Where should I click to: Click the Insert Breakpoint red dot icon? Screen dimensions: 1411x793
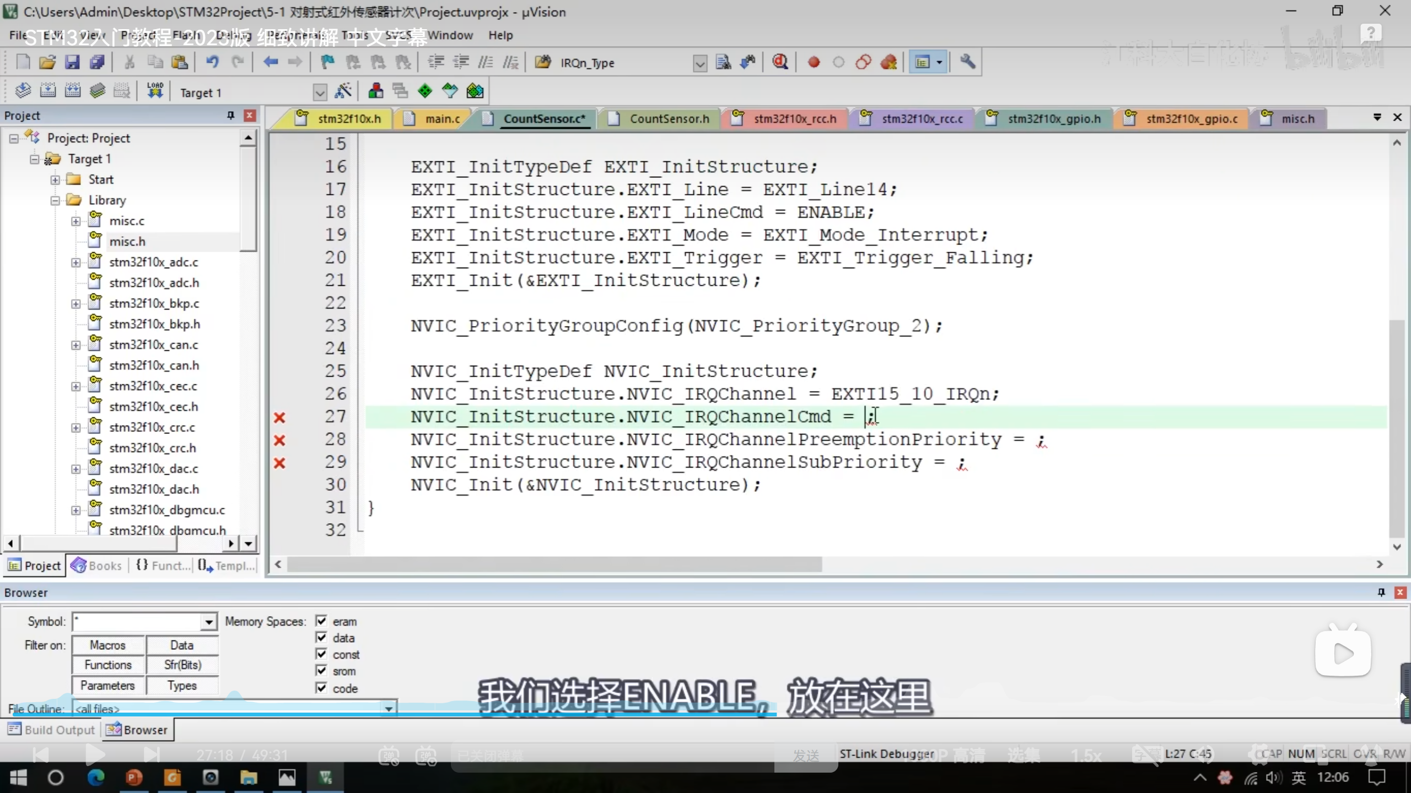pyautogui.click(x=814, y=62)
